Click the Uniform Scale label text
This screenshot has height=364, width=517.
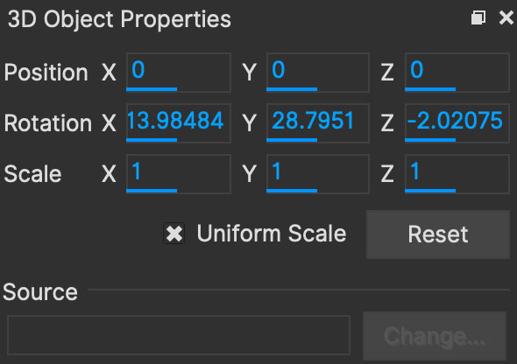click(x=272, y=234)
